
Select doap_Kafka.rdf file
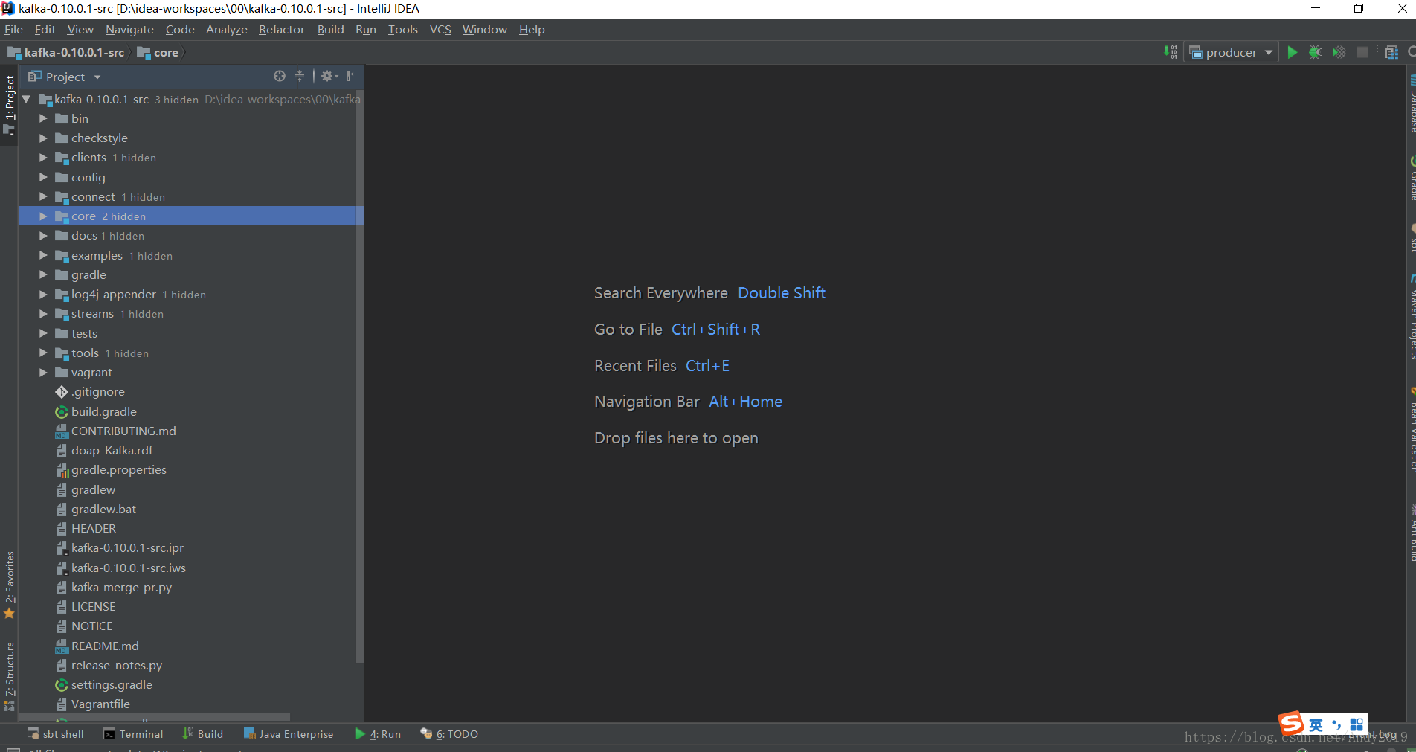112,450
